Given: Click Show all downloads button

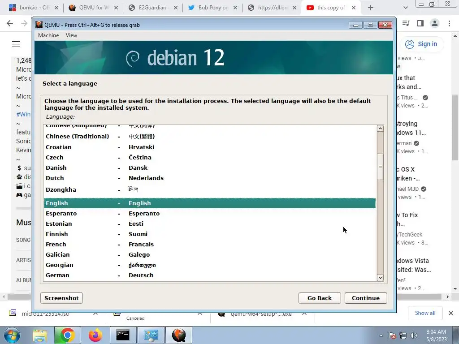Looking at the screenshot, I should tap(425, 313).
